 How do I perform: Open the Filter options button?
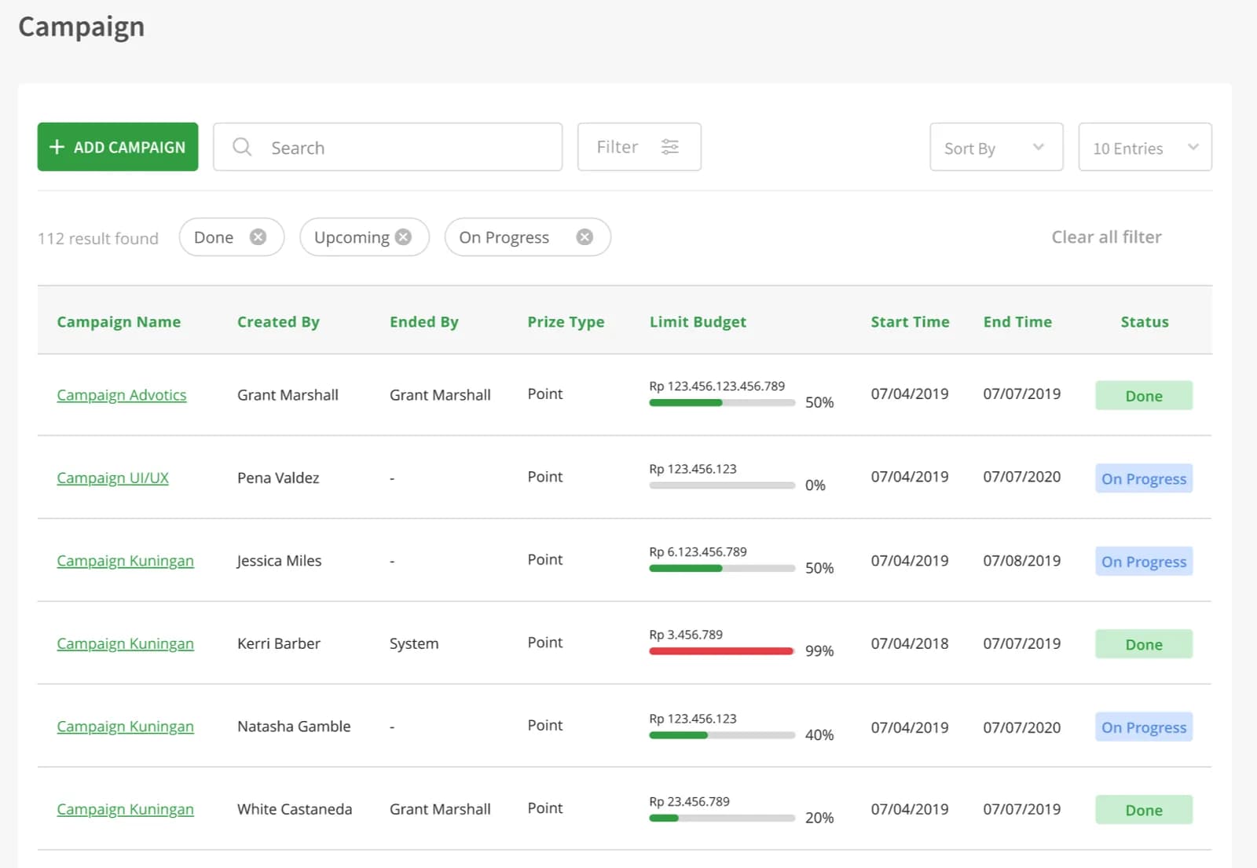639,147
